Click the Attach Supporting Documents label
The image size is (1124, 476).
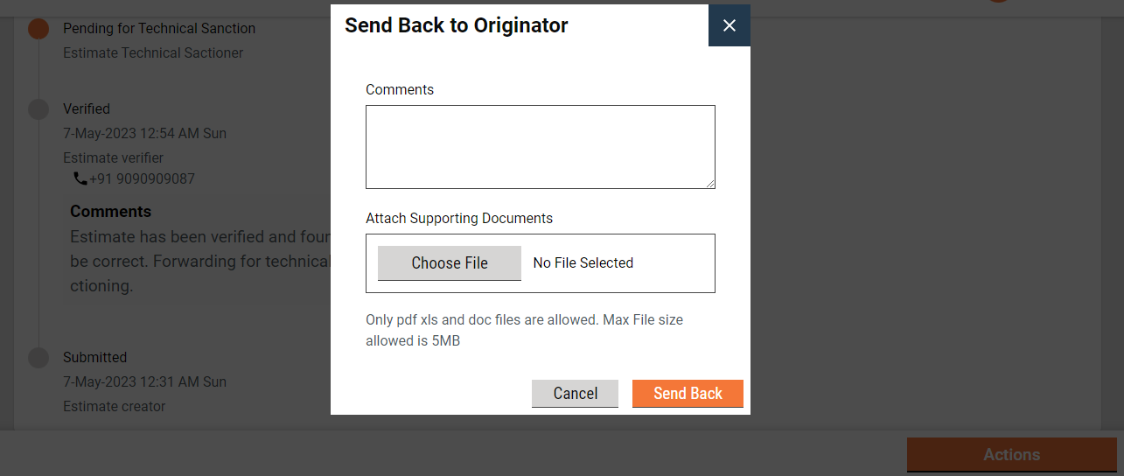click(458, 219)
